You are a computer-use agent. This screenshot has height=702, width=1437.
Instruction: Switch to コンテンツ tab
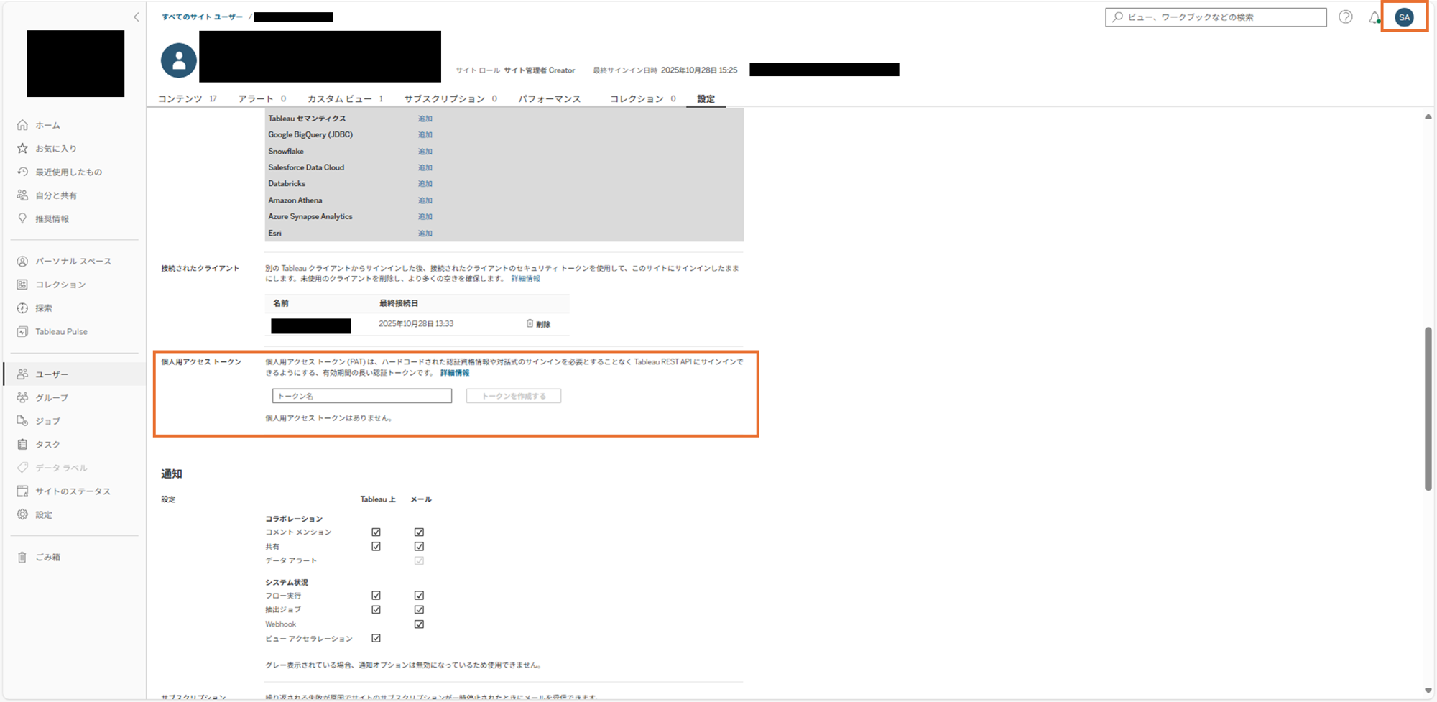tap(187, 98)
